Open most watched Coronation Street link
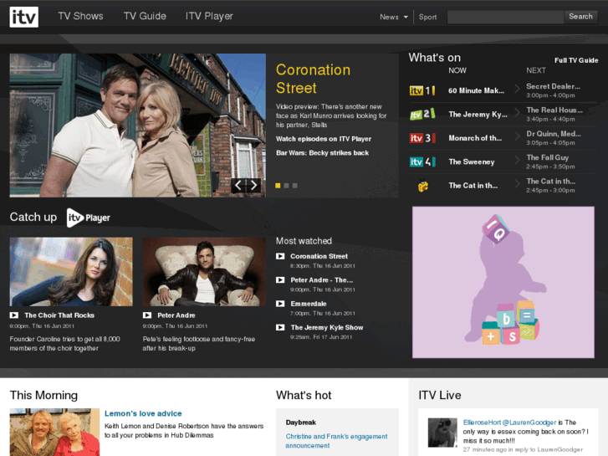The image size is (608, 456). (319, 256)
